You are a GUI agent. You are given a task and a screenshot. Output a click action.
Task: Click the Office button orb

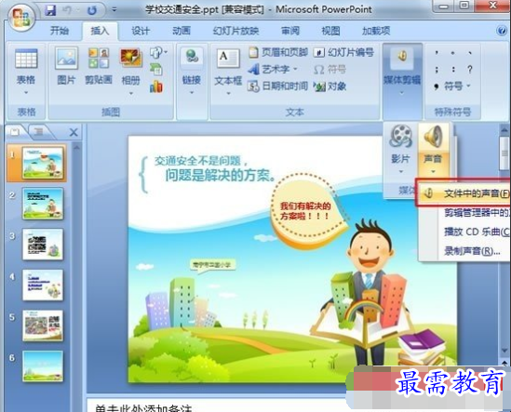[21, 17]
